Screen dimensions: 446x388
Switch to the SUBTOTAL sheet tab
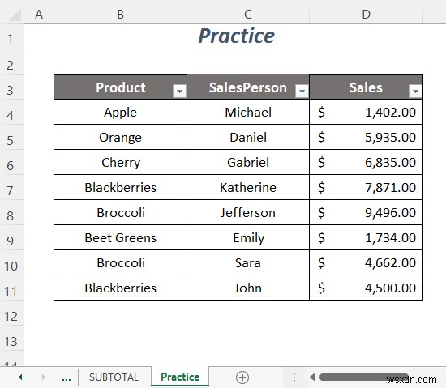[x=114, y=377]
